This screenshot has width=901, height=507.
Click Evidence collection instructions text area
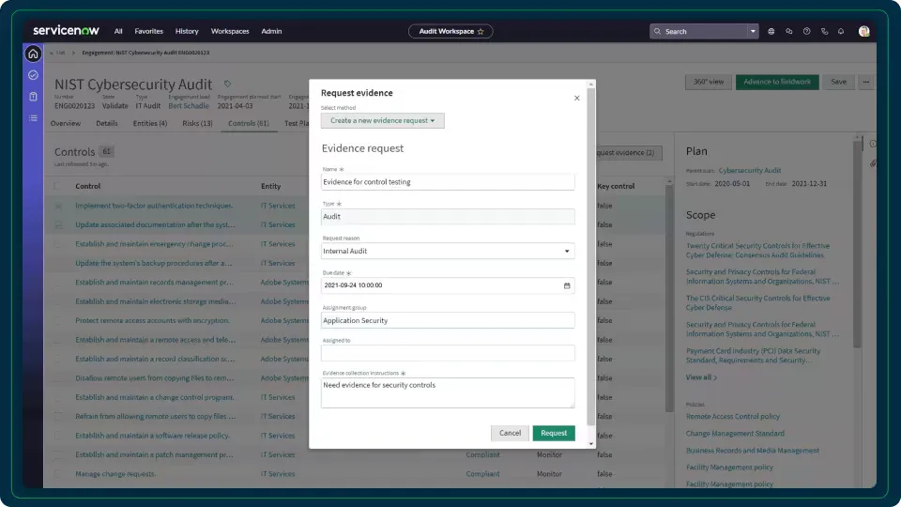448,392
